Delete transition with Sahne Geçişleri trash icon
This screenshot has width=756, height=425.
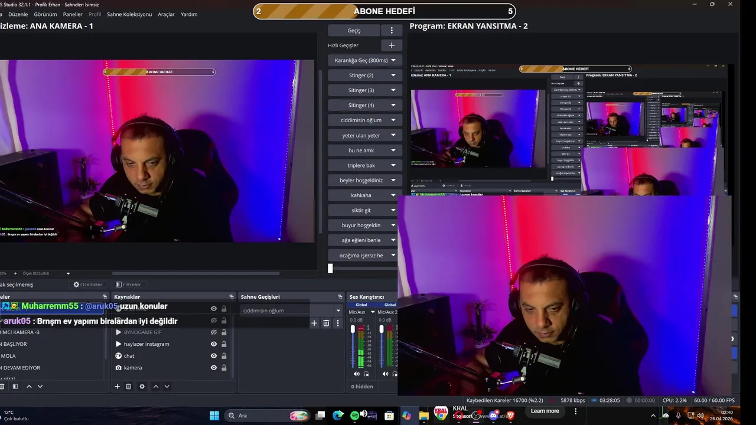coord(326,323)
